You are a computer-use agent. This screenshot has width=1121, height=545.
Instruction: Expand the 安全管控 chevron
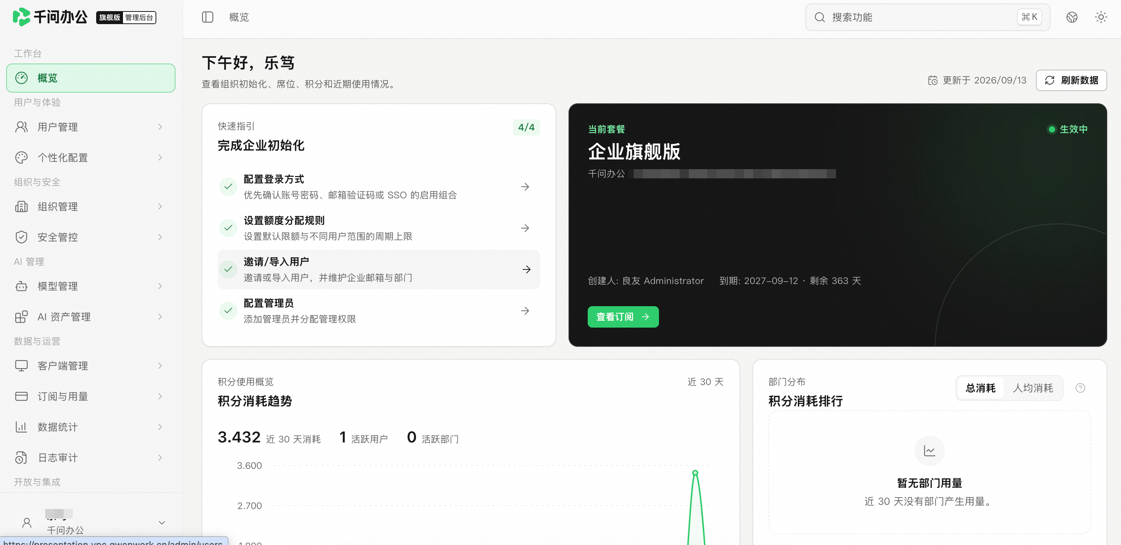pos(160,237)
